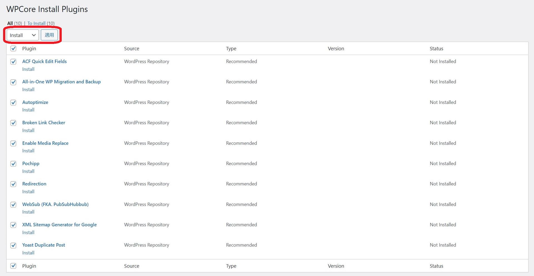Click Install under XML Sitemap Generator
This screenshot has height=276, width=534.
pos(28,233)
